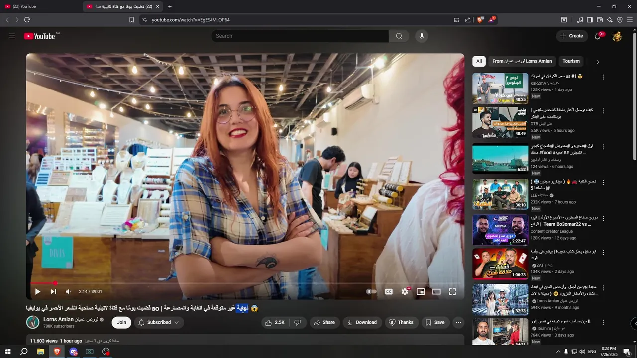This screenshot has height=358, width=637.
Task: Send Thanks to the creator
Action: tap(401, 322)
